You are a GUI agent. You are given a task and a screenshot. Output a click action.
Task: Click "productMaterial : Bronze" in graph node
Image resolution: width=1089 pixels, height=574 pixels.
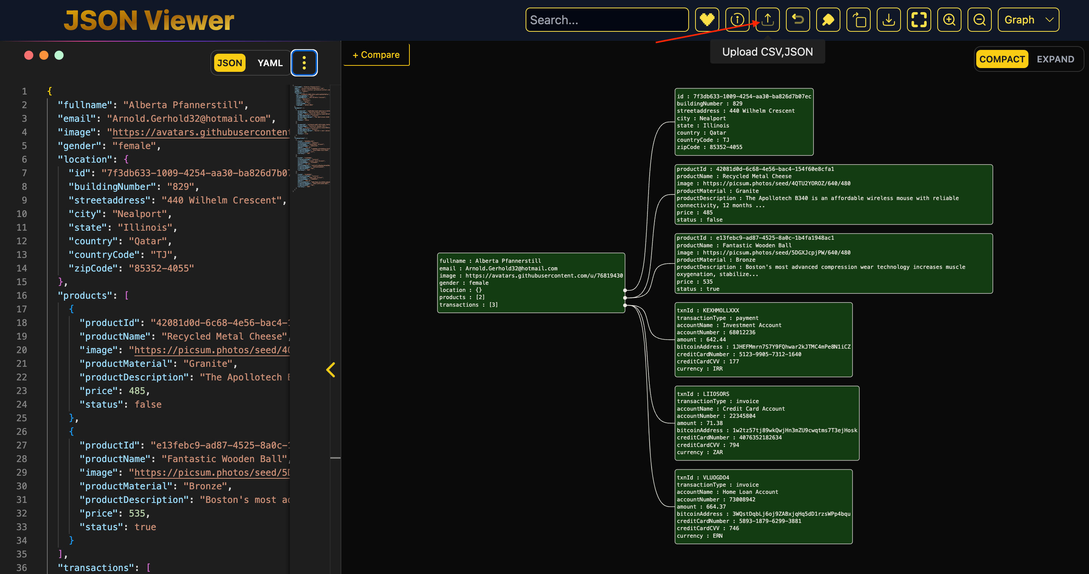(716, 260)
